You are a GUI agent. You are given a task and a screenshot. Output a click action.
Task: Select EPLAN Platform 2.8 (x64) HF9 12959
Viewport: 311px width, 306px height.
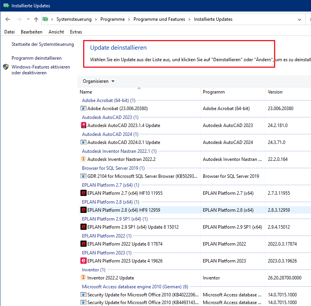tap(124, 210)
